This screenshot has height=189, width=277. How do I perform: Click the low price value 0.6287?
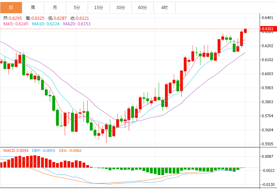[60, 18]
